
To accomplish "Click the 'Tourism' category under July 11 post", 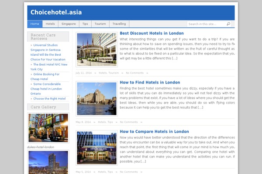I will click(114, 73).
